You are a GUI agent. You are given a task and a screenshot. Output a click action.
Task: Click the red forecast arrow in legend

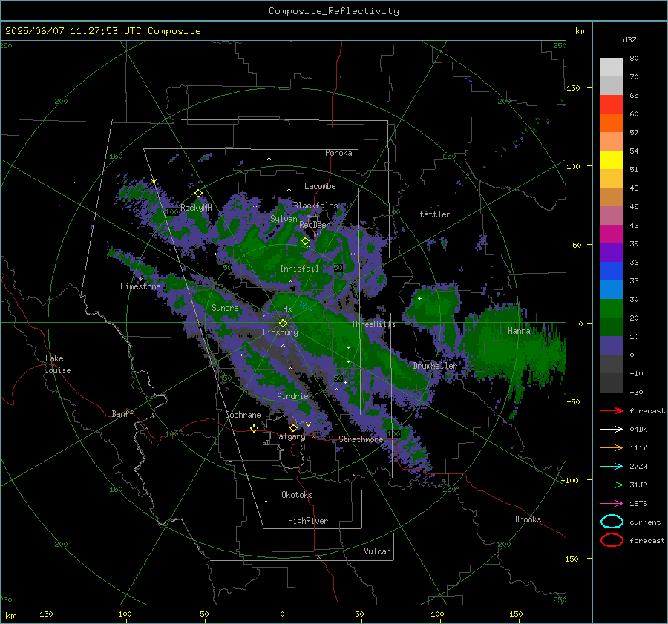coord(612,410)
